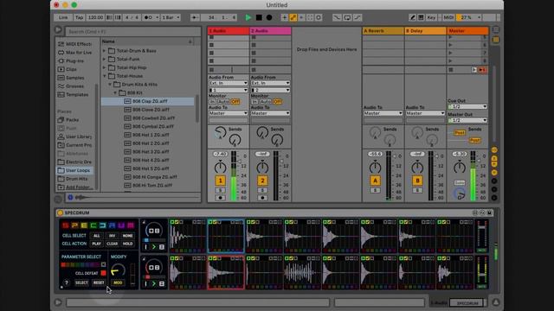Select User Library in Places
Viewport: 554px width, 311px height.
75,136
